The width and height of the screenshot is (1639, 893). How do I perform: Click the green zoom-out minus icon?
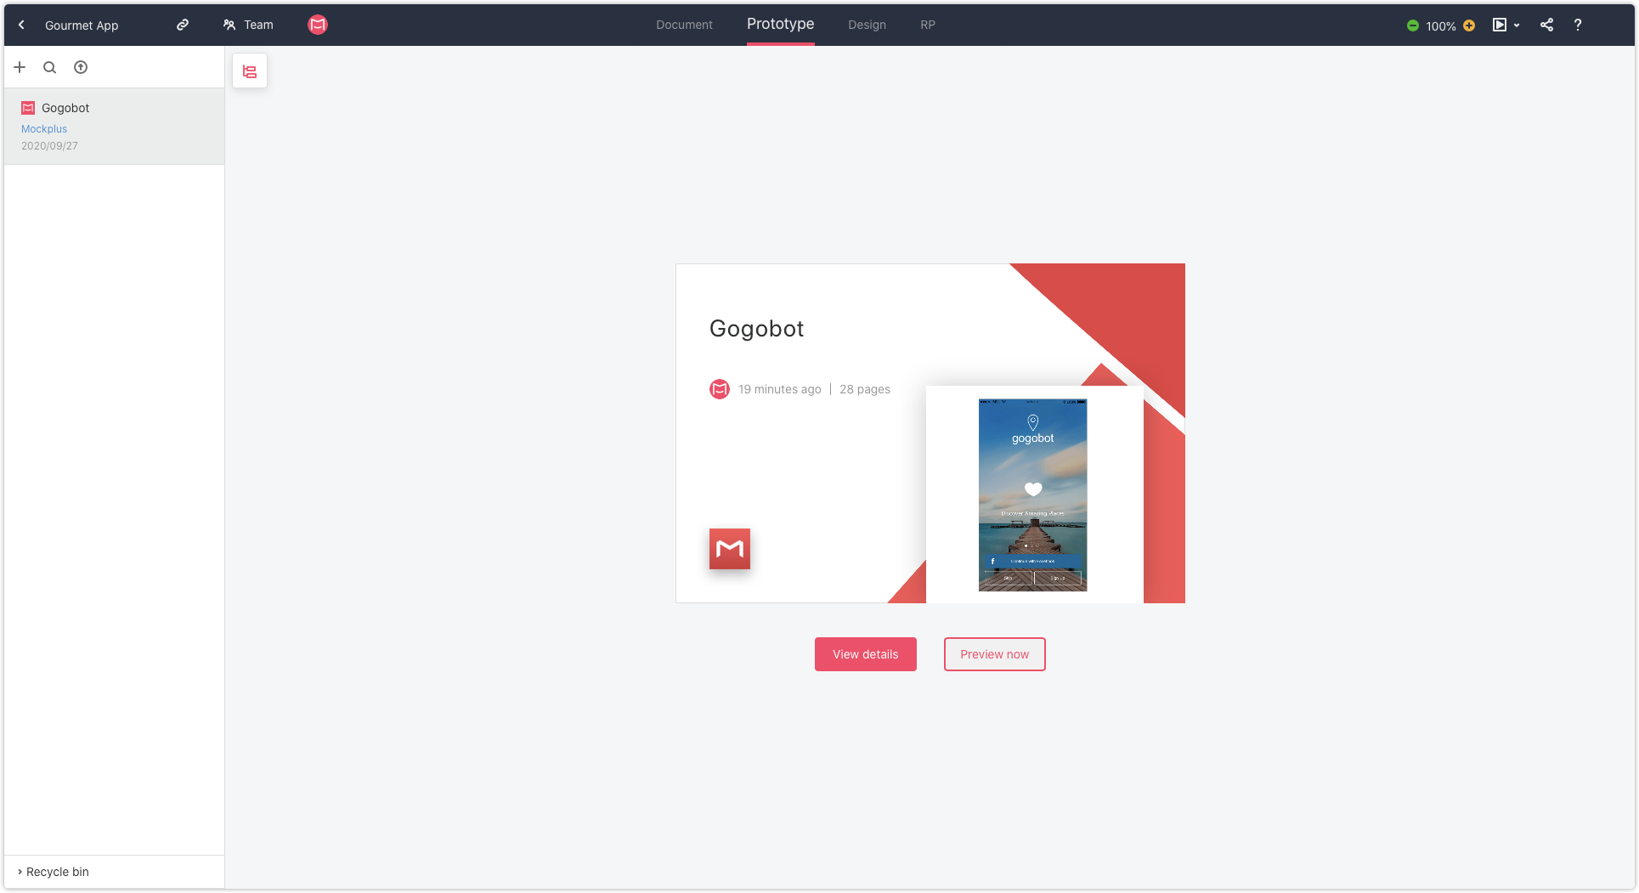[x=1412, y=25]
